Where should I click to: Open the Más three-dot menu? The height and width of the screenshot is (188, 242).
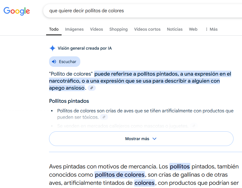pos(211,29)
